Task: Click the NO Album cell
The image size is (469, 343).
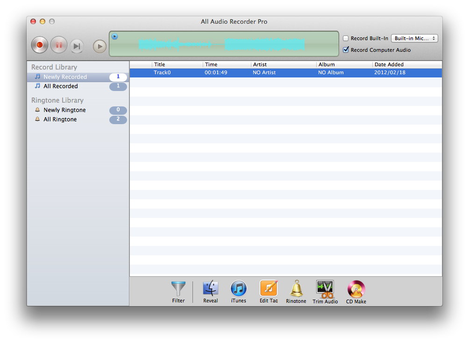Action: pos(331,73)
